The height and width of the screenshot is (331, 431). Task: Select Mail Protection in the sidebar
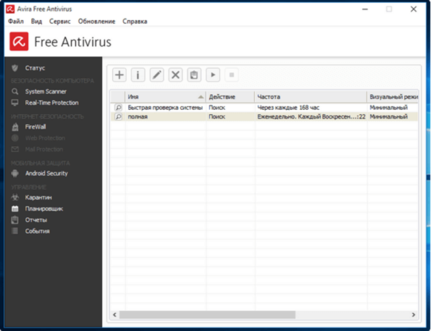[44, 149]
